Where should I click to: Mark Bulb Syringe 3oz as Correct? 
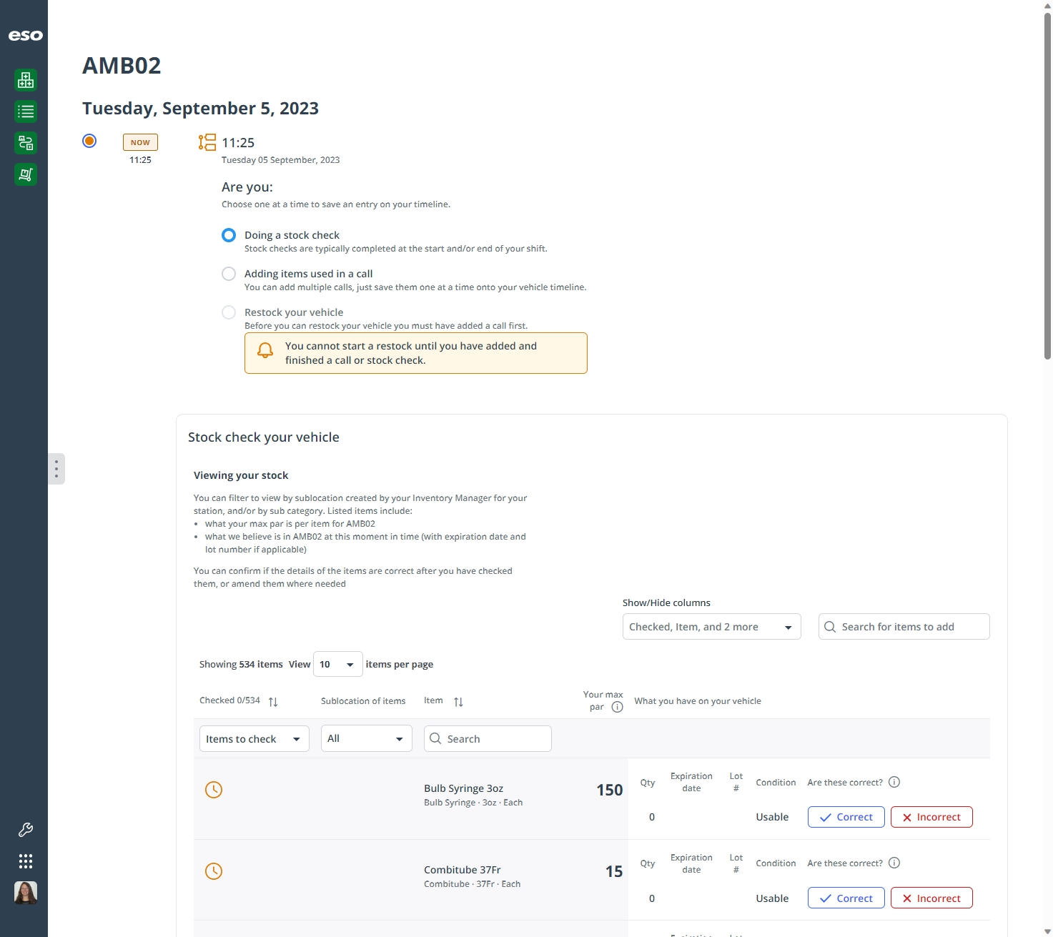[846, 817]
